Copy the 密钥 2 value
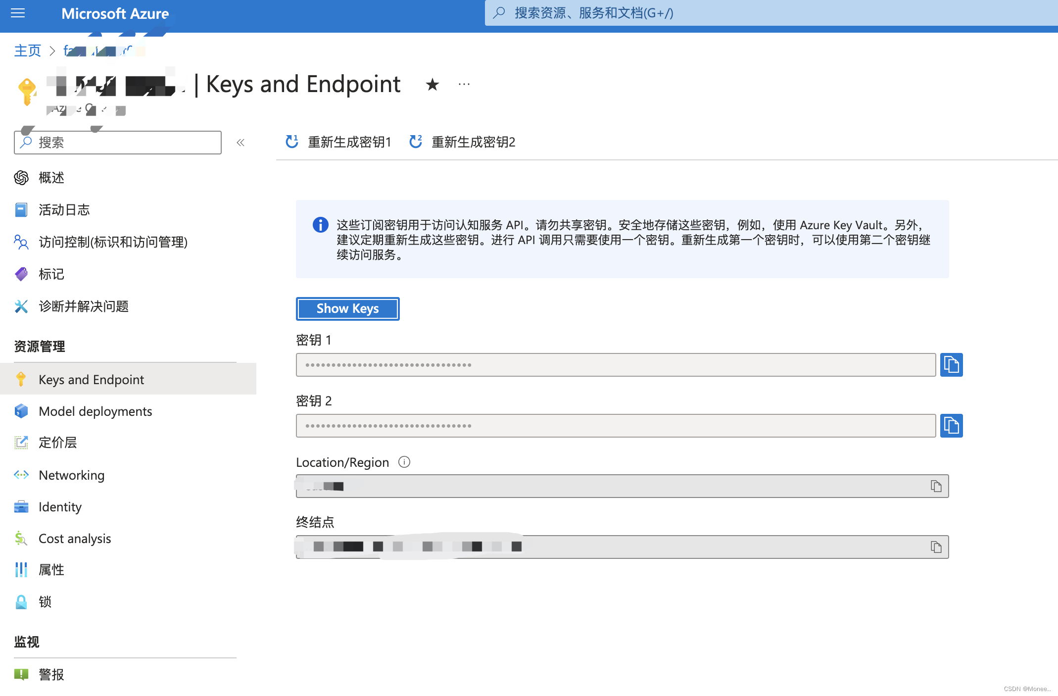The width and height of the screenshot is (1058, 696). point(951,425)
